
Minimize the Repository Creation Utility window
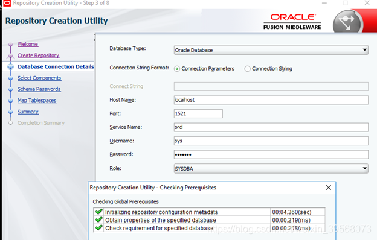tap(324, 3)
